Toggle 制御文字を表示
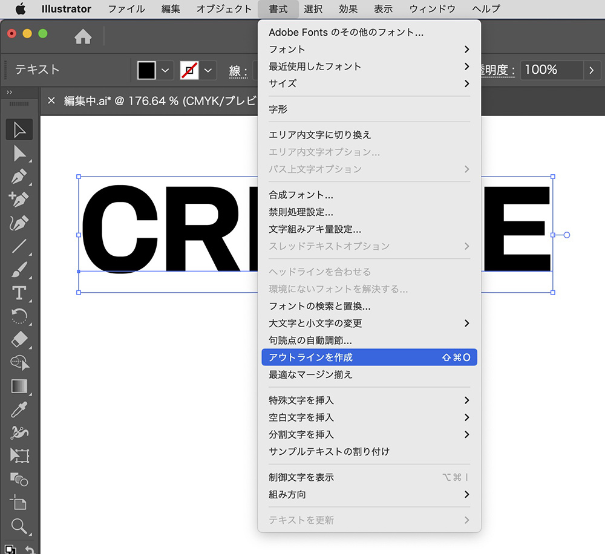 pyautogui.click(x=369, y=477)
